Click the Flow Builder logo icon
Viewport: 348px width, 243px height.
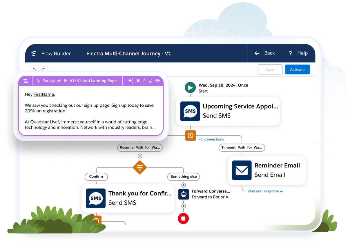[33, 53]
